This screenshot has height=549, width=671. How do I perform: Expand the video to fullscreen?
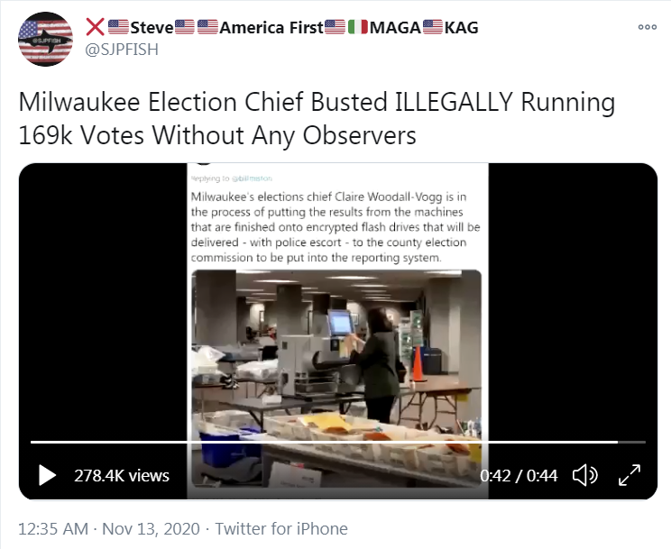[x=630, y=475]
